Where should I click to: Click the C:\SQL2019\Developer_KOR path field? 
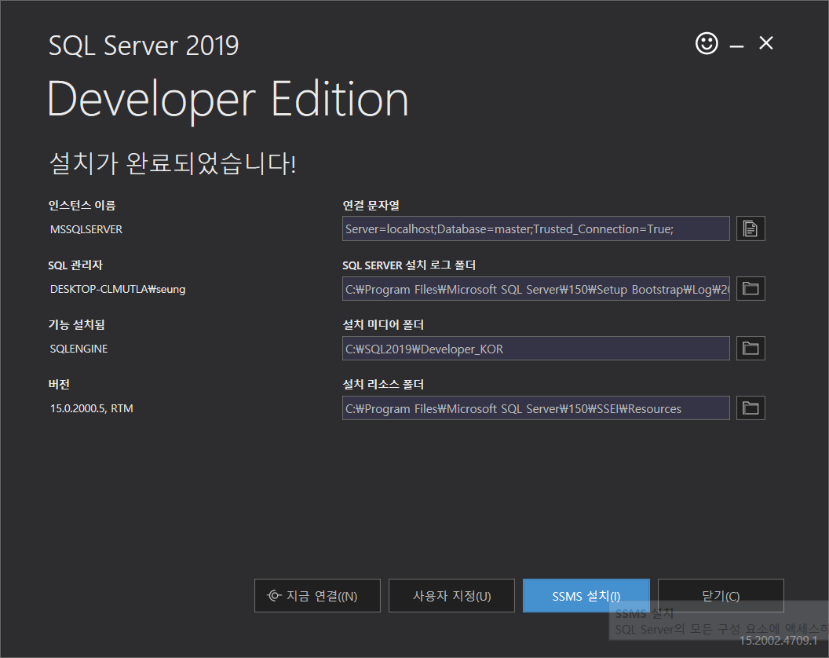click(536, 348)
